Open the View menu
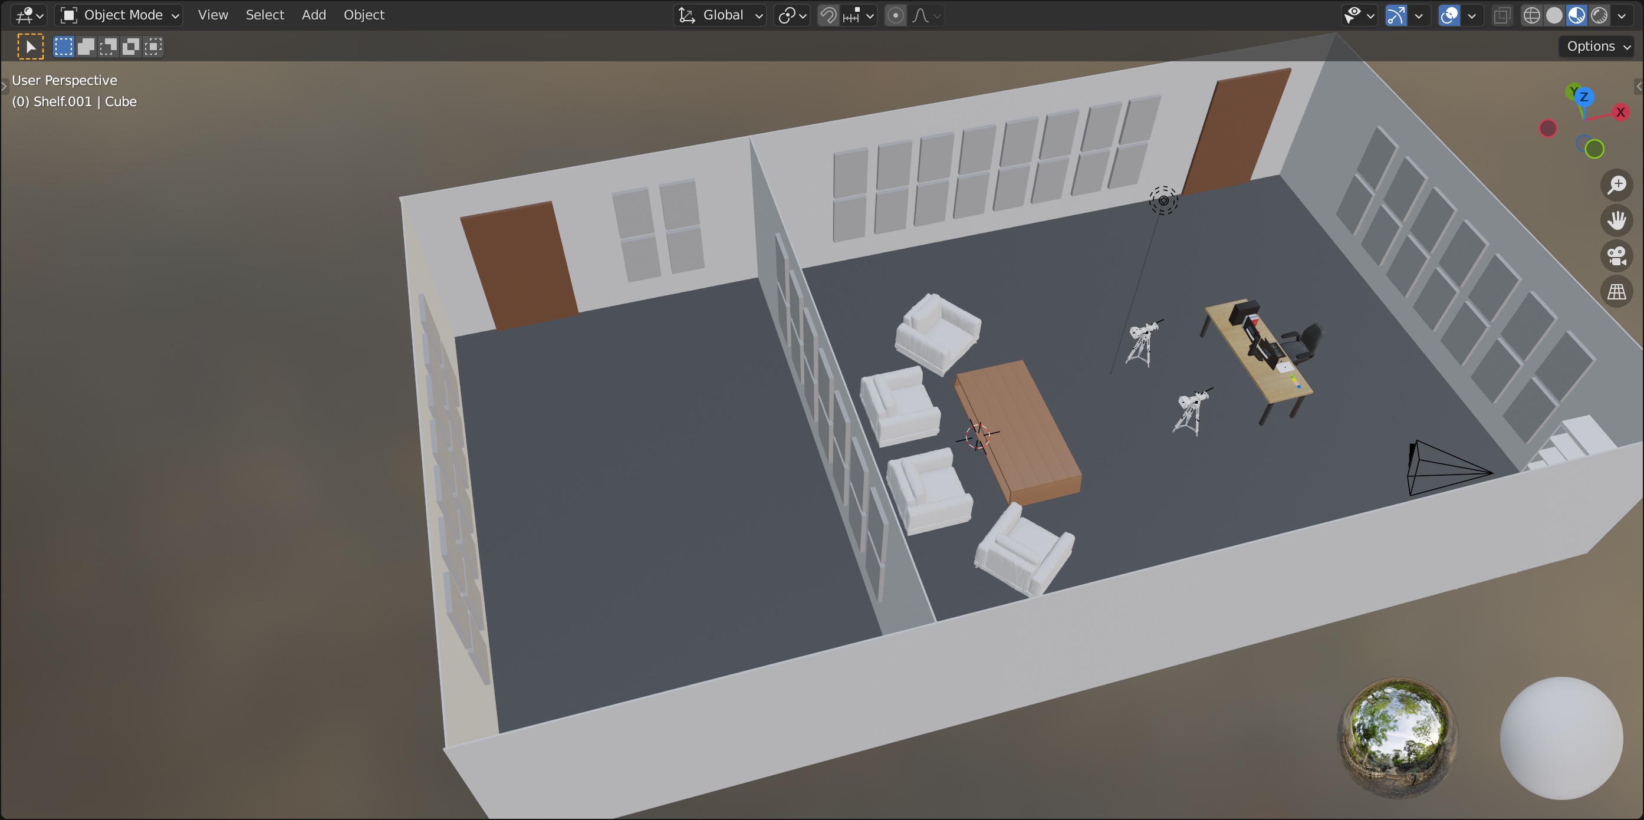This screenshot has height=820, width=1644. pos(212,15)
